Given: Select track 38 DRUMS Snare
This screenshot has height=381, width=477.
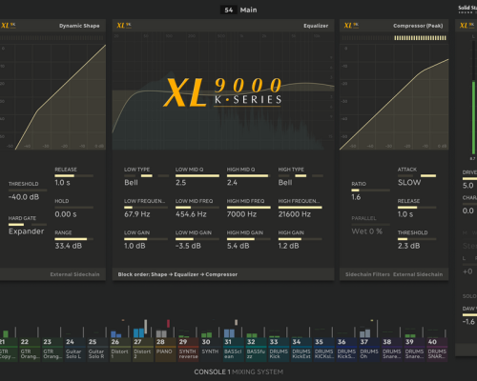Looking at the screenshot, I should [x=392, y=350].
